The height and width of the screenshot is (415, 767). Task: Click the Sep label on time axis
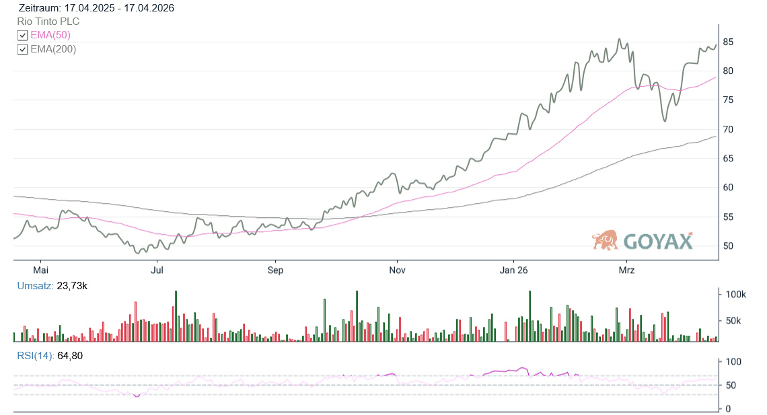tap(275, 270)
